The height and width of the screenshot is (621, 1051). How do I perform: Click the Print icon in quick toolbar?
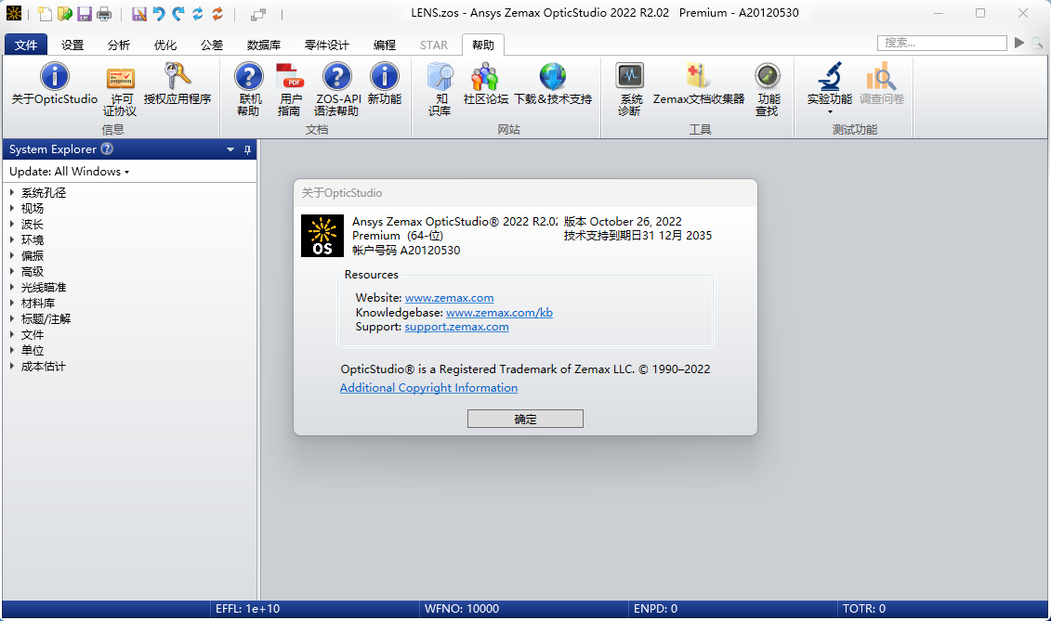click(x=104, y=13)
